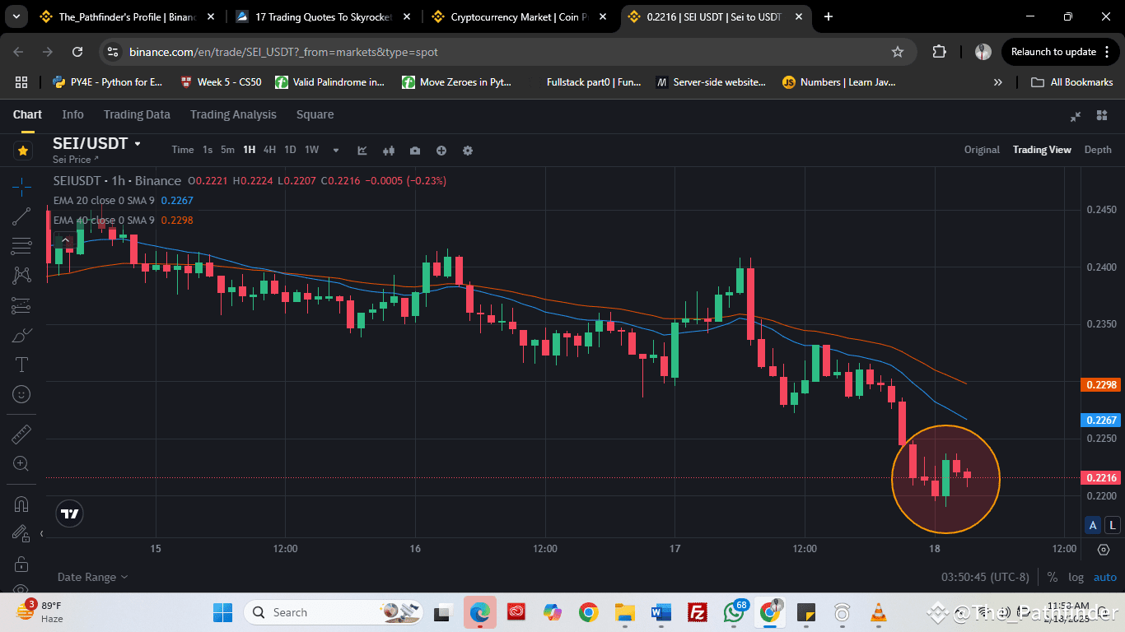Select the trend line drawing tool
1125x632 pixels.
pyautogui.click(x=22, y=216)
